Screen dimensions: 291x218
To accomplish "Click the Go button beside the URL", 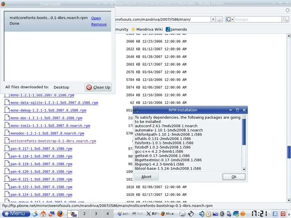I will pyautogui.click(x=219, y=19).
